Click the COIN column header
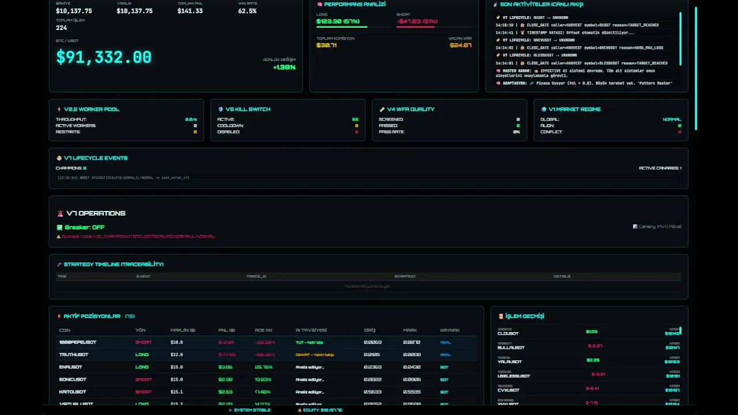Image resolution: width=738 pixels, height=415 pixels. tap(64, 330)
